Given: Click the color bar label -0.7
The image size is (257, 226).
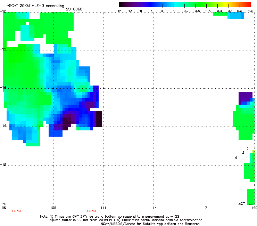Looking at the screenshot, I should 185,11.
